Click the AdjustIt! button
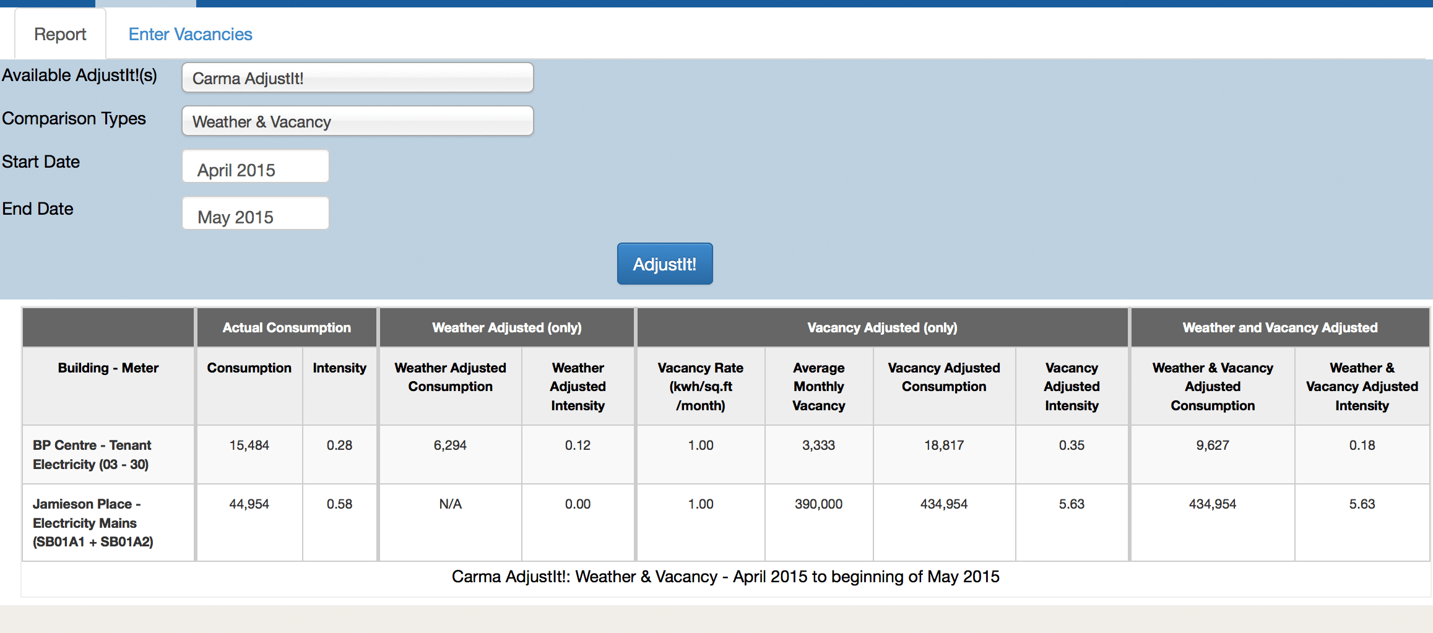Image resolution: width=1433 pixels, height=633 pixels. [x=664, y=264]
